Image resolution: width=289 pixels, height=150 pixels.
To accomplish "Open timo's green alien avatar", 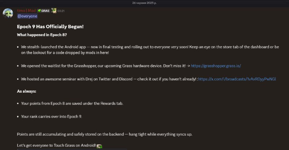I will coord(8,13).
